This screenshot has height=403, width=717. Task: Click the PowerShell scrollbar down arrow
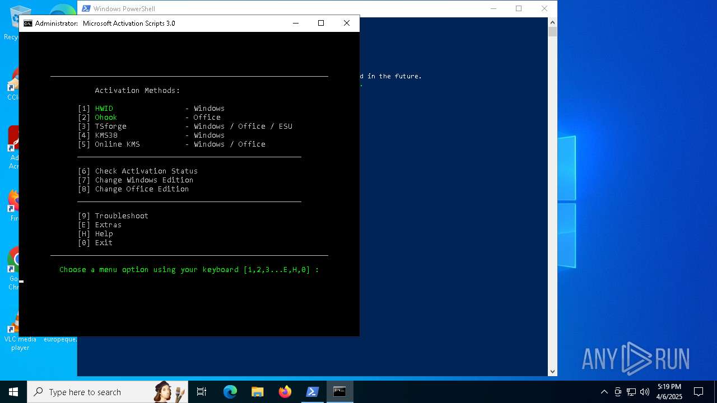[x=552, y=371]
